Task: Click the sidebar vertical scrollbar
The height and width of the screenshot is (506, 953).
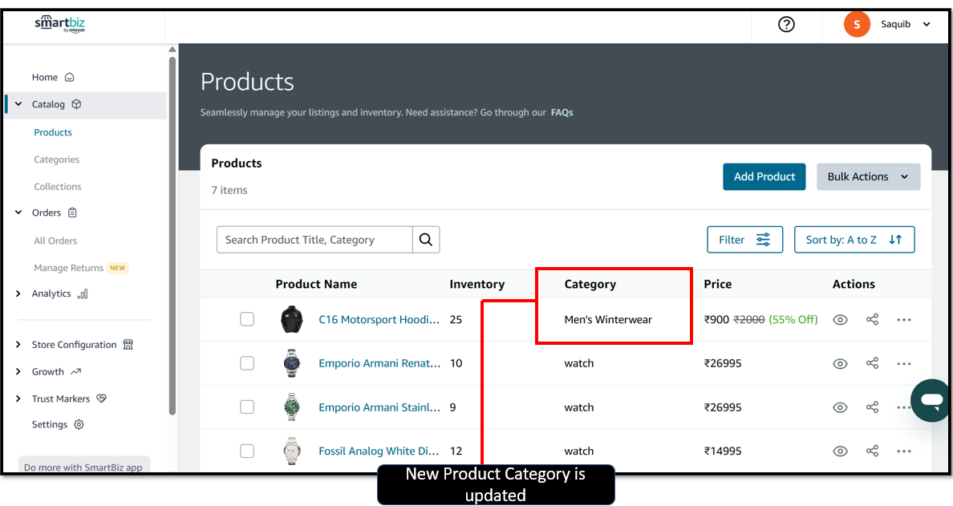Action: [172, 236]
